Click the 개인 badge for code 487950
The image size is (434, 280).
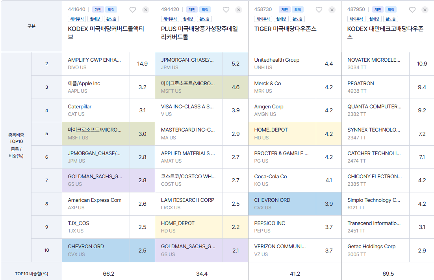[x=378, y=9]
